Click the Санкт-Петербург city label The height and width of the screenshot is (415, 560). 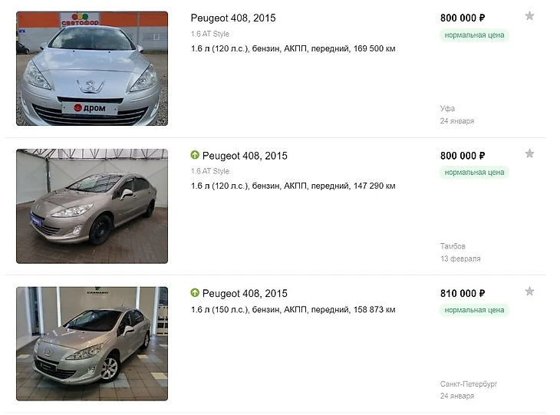point(469,384)
